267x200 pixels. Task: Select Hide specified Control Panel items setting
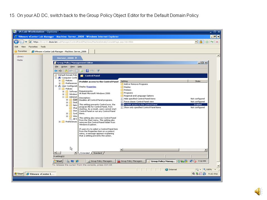coord(140,99)
